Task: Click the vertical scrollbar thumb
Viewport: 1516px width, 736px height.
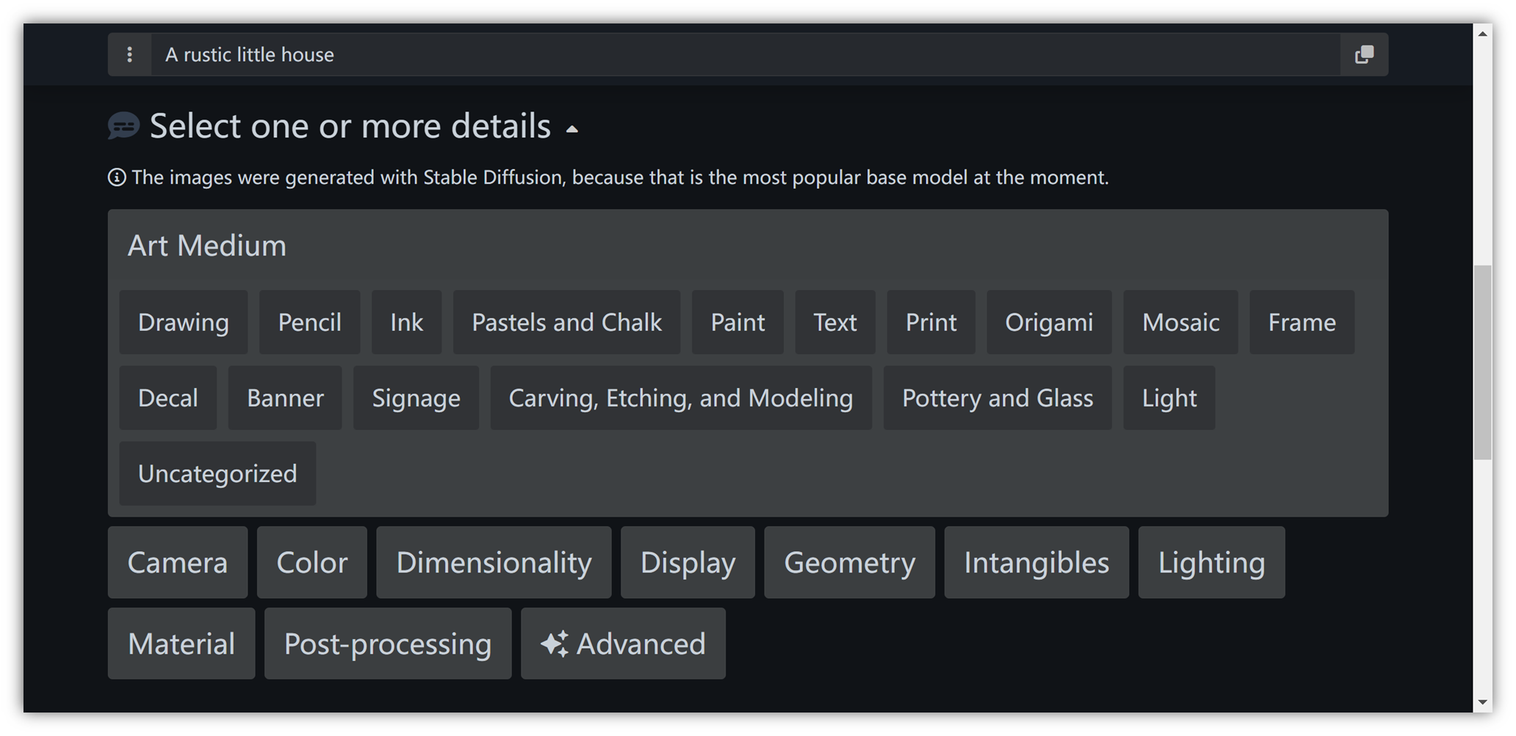Action: click(1482, 363)
